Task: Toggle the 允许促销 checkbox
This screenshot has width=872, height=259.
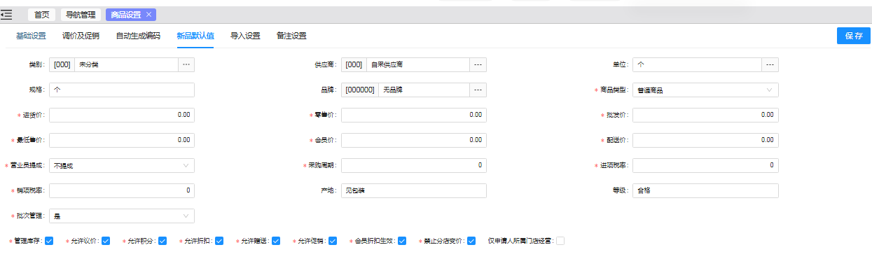Action: [333, 241]
